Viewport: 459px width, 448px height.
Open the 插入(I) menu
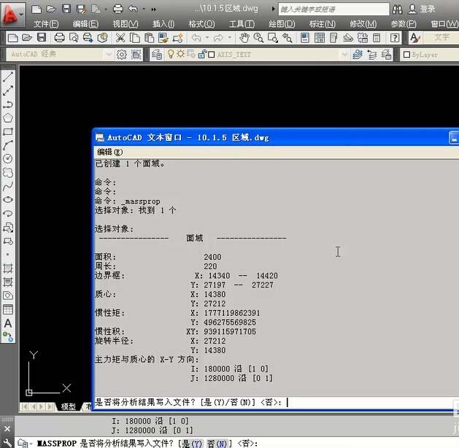[163, 24]
